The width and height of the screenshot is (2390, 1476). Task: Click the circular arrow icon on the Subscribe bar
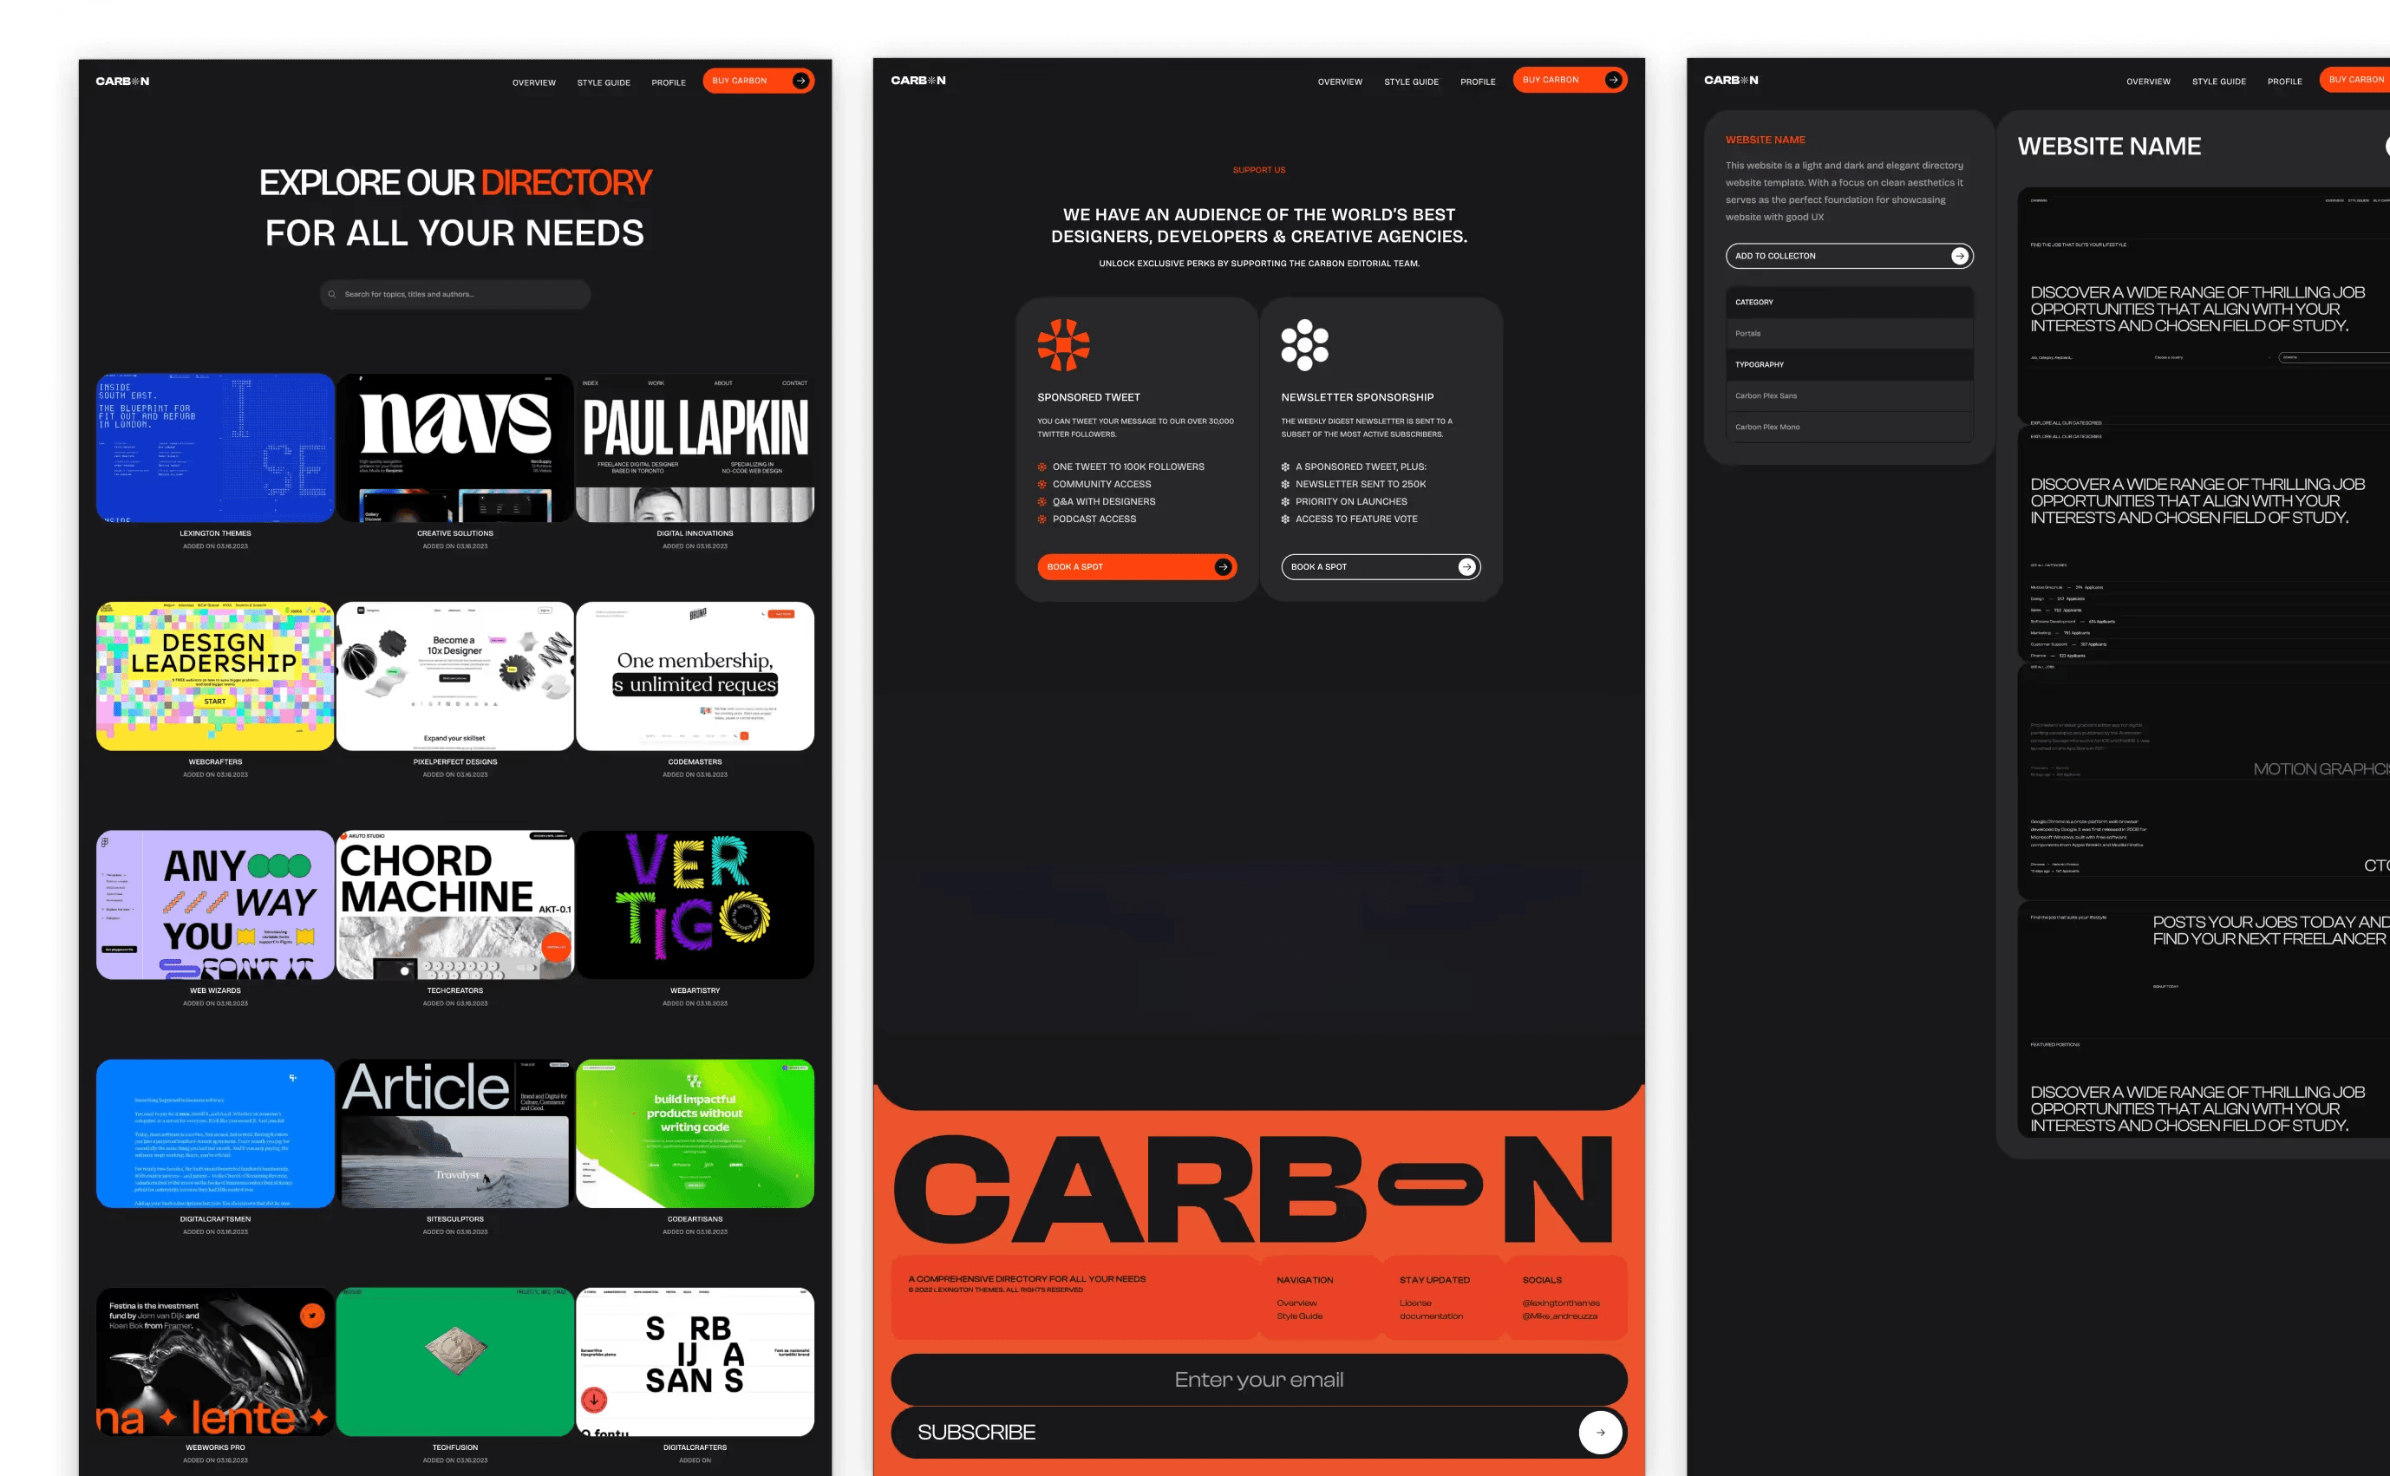point(1599,1432)
